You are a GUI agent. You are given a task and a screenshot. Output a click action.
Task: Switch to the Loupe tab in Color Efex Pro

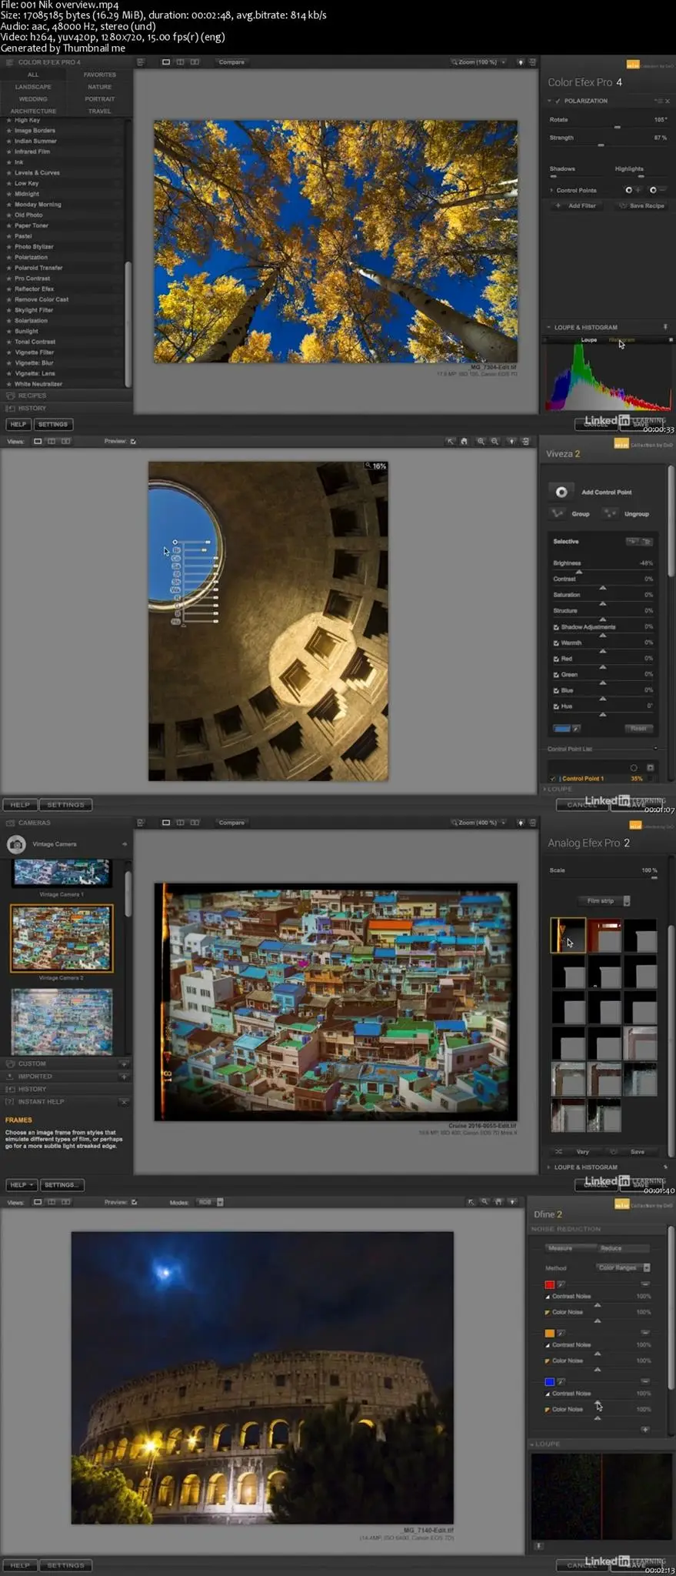click(589, 339)
